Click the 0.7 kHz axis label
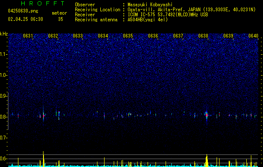Viewport: 263px width, 167px height. point(3,138)
